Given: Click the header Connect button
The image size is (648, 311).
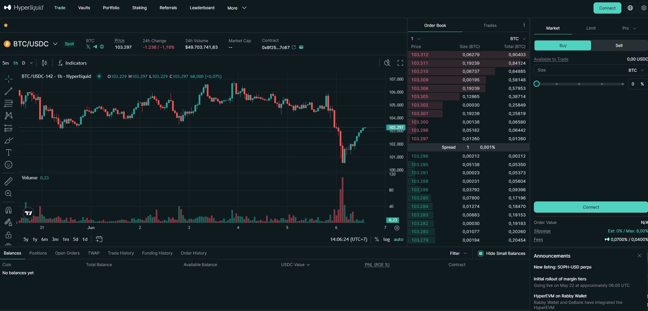Looking at the screenshot, I should click(x=607, y=8).
